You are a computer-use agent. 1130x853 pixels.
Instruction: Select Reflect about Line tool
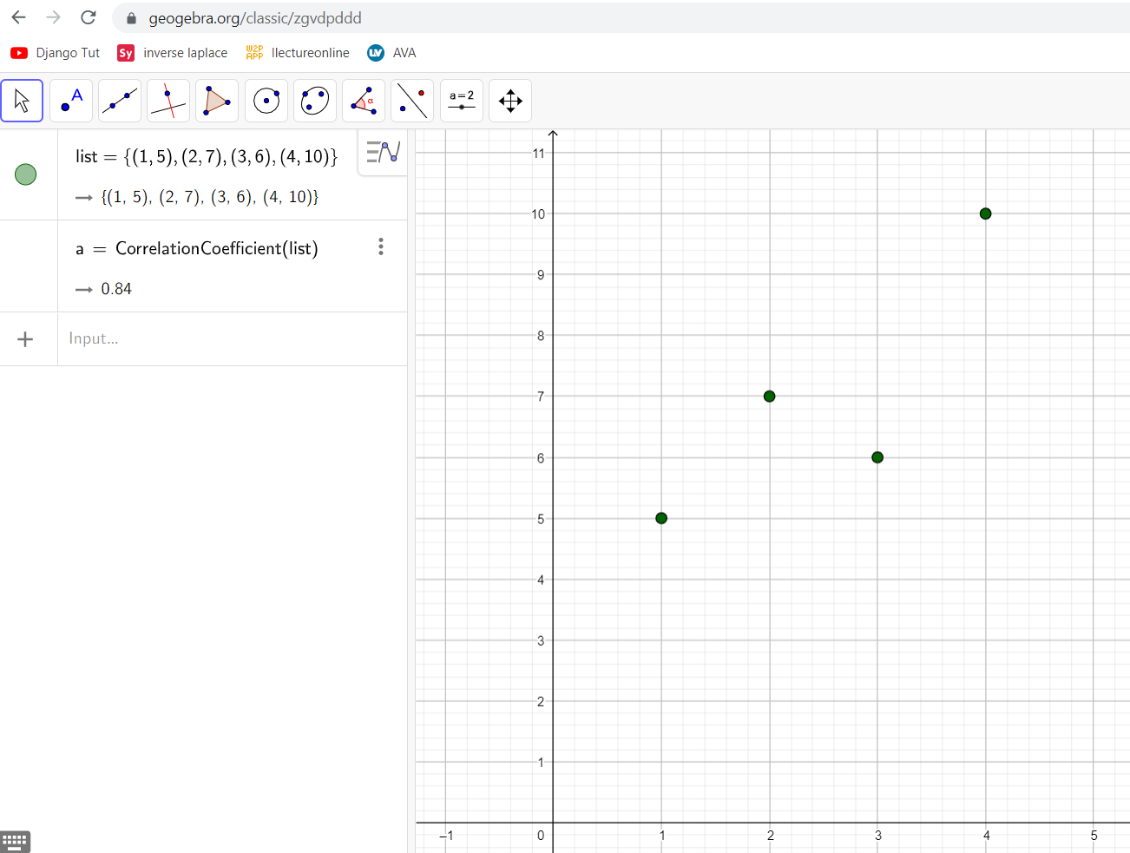coord(412,101)
